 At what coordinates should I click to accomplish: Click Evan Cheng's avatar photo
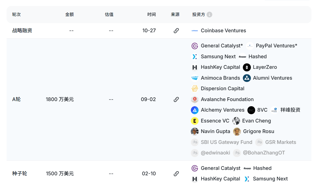tap(236, 121)
